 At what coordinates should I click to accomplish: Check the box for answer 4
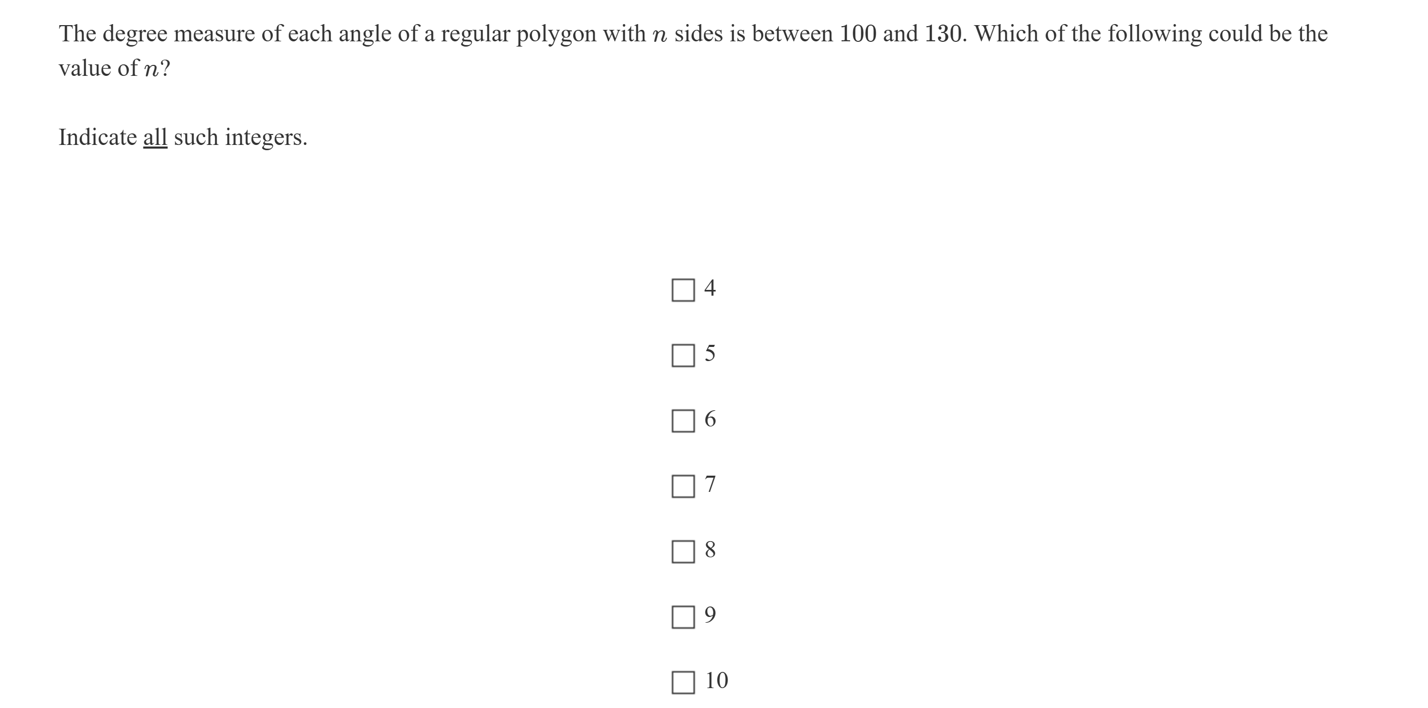coord(683,290)
